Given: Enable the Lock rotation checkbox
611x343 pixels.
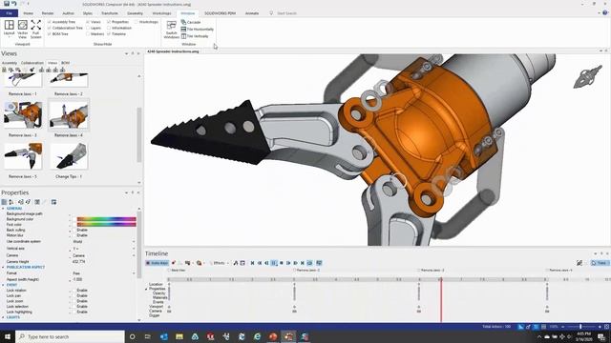Looking at the screenshot, I should click(74, 290).
